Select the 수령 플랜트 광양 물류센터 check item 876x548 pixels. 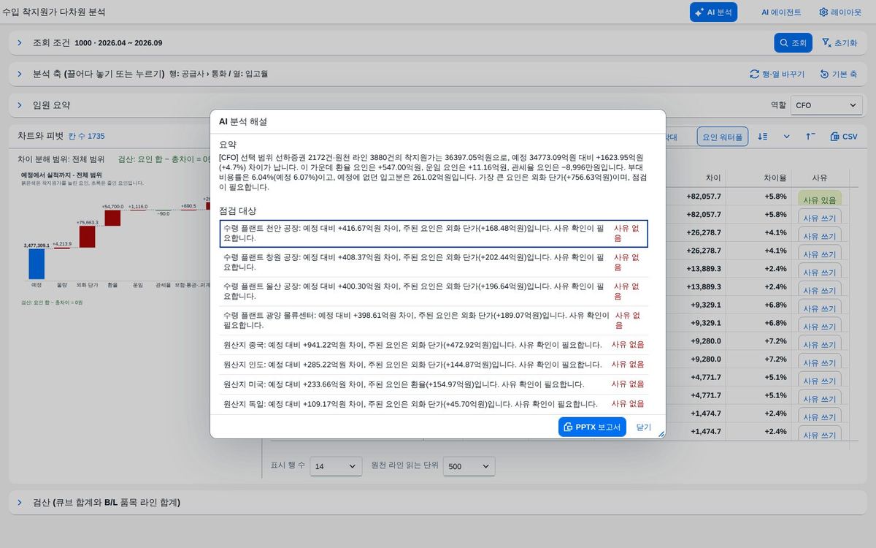coord(434,320)
